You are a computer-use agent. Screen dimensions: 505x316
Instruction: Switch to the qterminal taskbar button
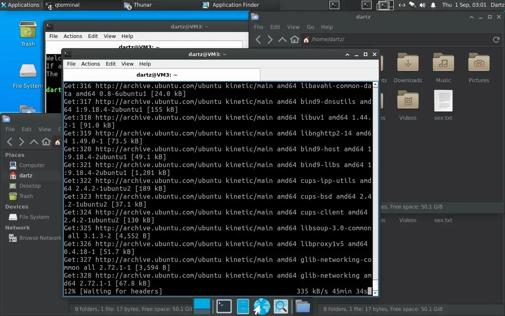click(82, 5)
